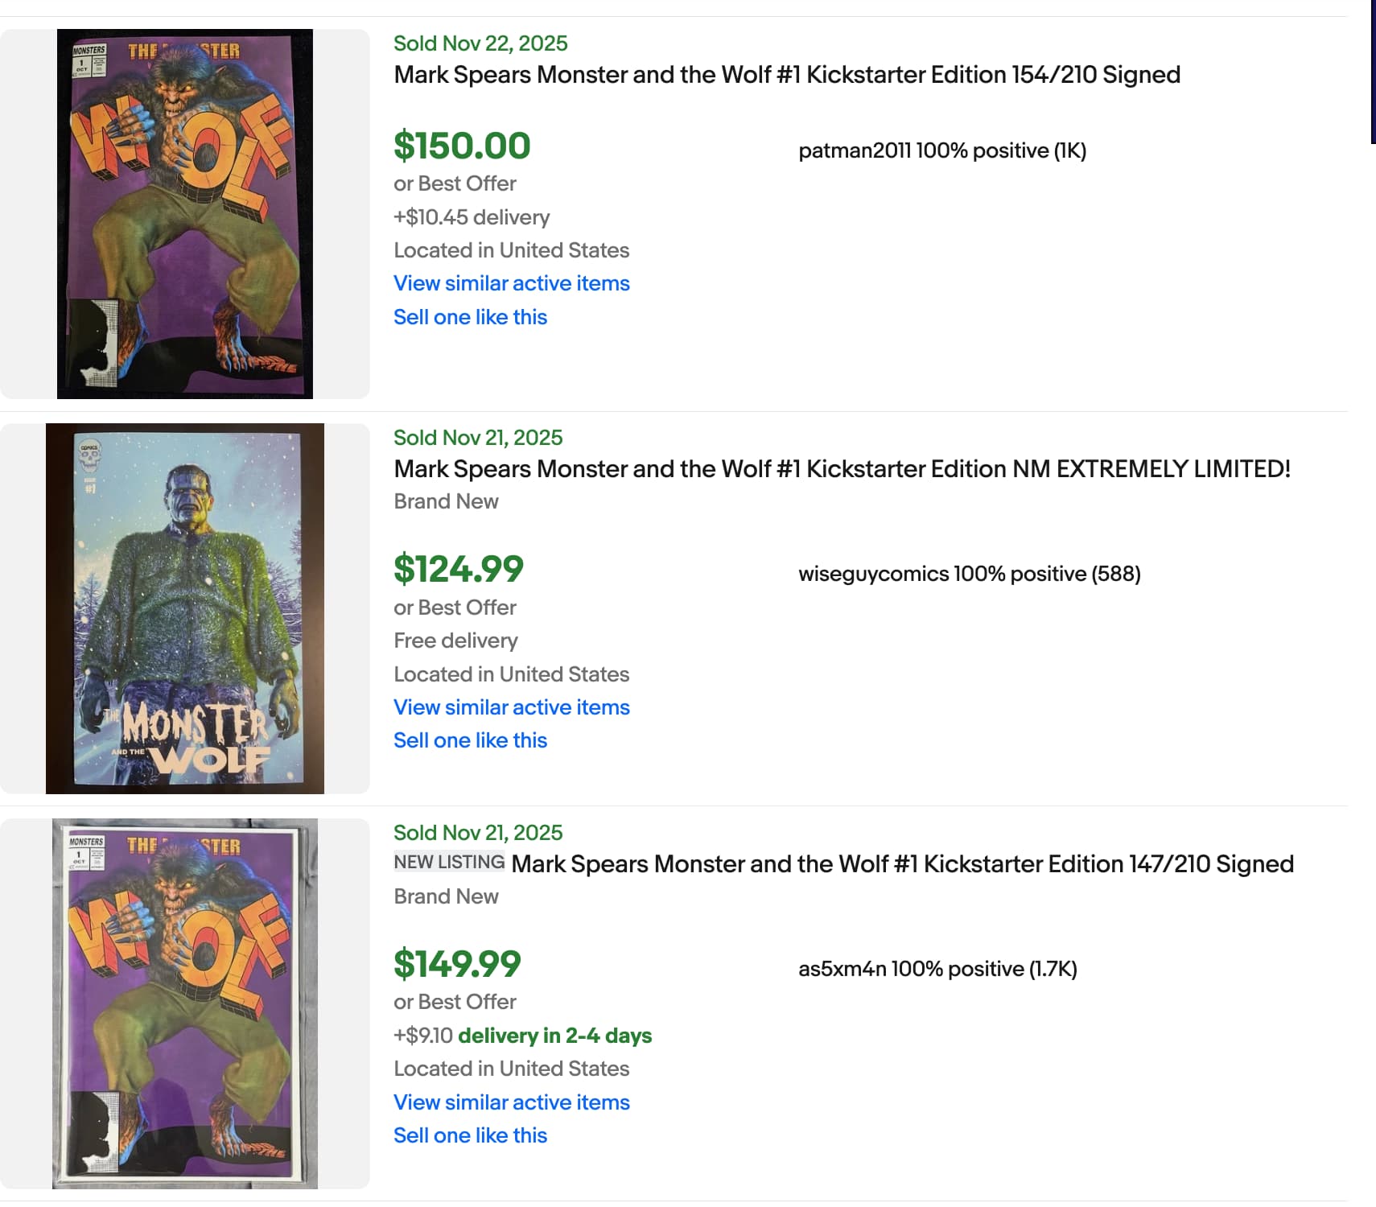
Task: Click Sell one like this under as5xm4n listing
Action: coord(470,1135)
